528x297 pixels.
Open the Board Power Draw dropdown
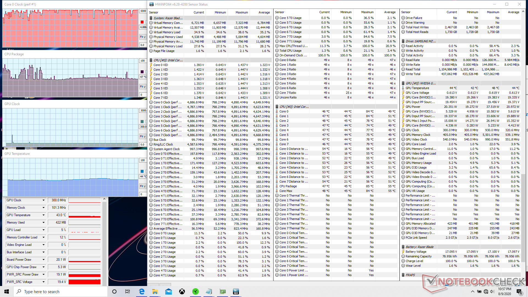(43, 260)
